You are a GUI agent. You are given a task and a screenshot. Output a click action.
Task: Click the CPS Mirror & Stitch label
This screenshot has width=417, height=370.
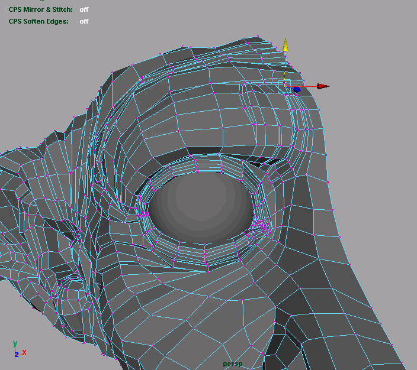41,9
